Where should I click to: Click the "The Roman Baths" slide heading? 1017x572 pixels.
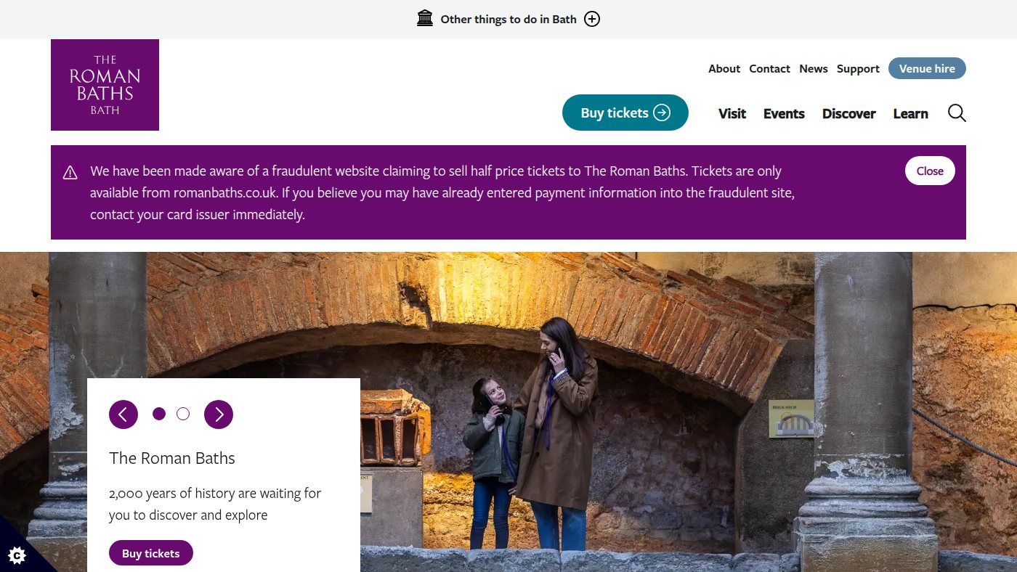(172, 458)
